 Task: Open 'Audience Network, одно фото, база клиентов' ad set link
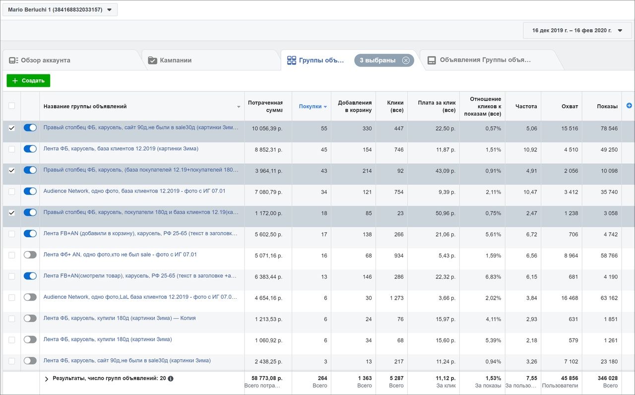(x=134, y=191)
